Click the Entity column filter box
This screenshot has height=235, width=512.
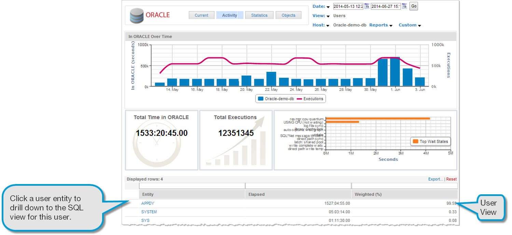(x=192, y=186)
